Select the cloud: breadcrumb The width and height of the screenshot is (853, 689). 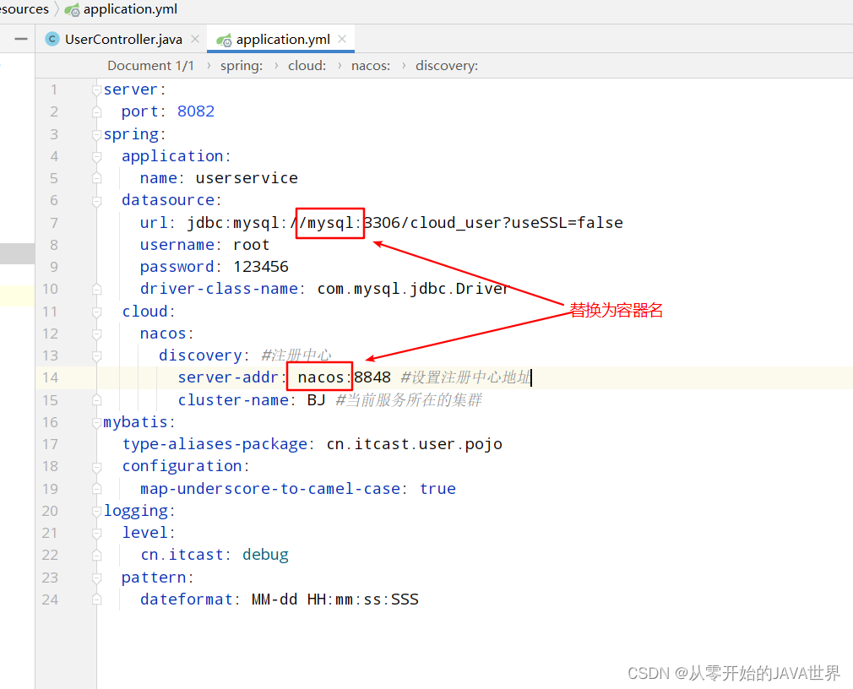click(x=307, y=66)
